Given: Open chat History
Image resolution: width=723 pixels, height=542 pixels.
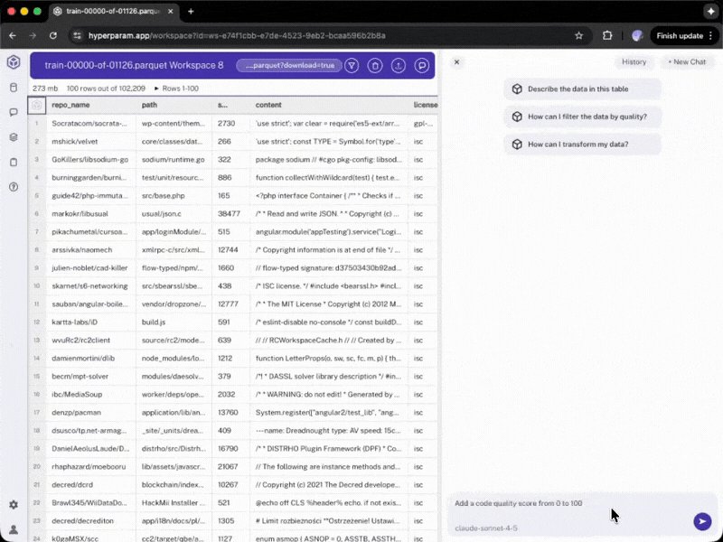Looking at the screenshot, I should tap(634, 61).
